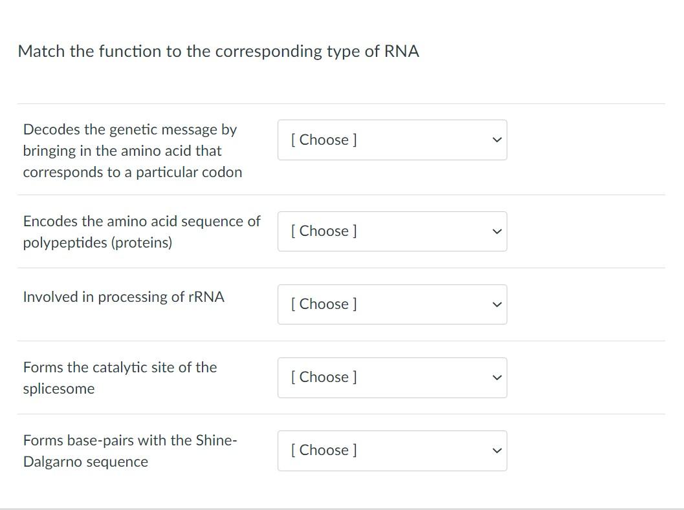Viewport: 684px width, 510px height.
Task: Open the dropdown for 'Forms the catalytic site'
Action: pos(392,377)
